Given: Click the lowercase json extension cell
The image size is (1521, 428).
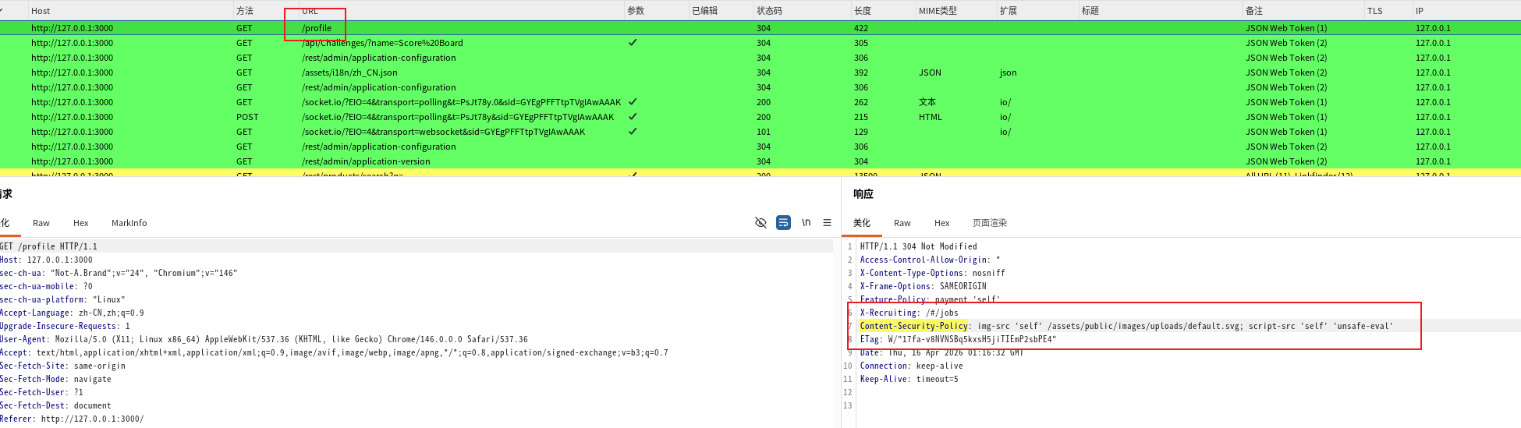Looking at the screenshot, I should click(x=1008, y=73).
